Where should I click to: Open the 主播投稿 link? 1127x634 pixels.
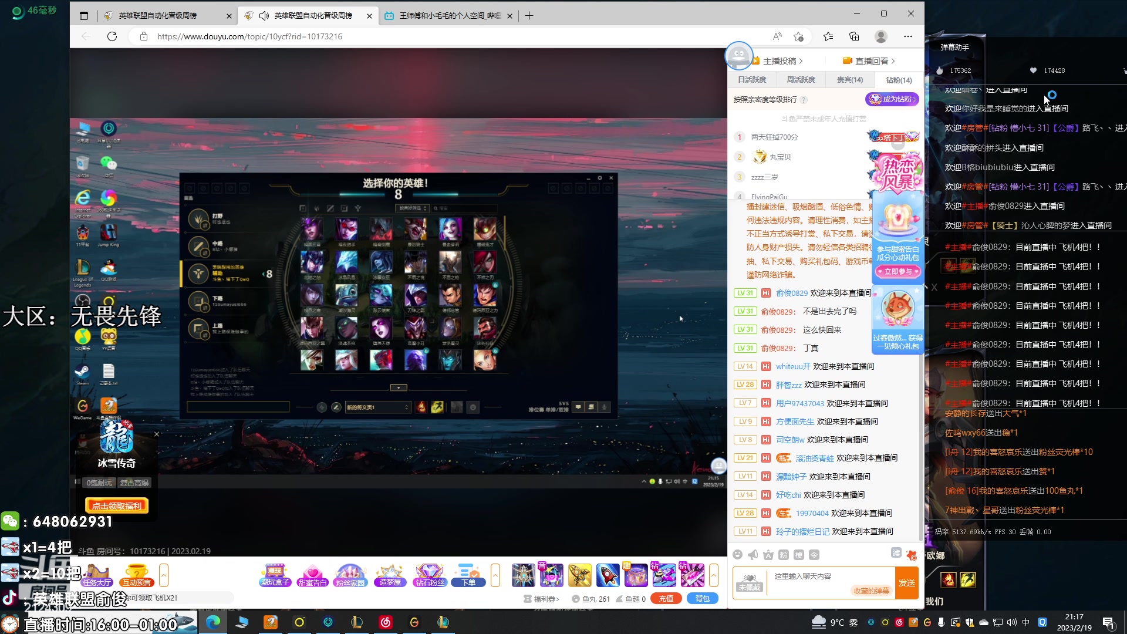point(778,61)
